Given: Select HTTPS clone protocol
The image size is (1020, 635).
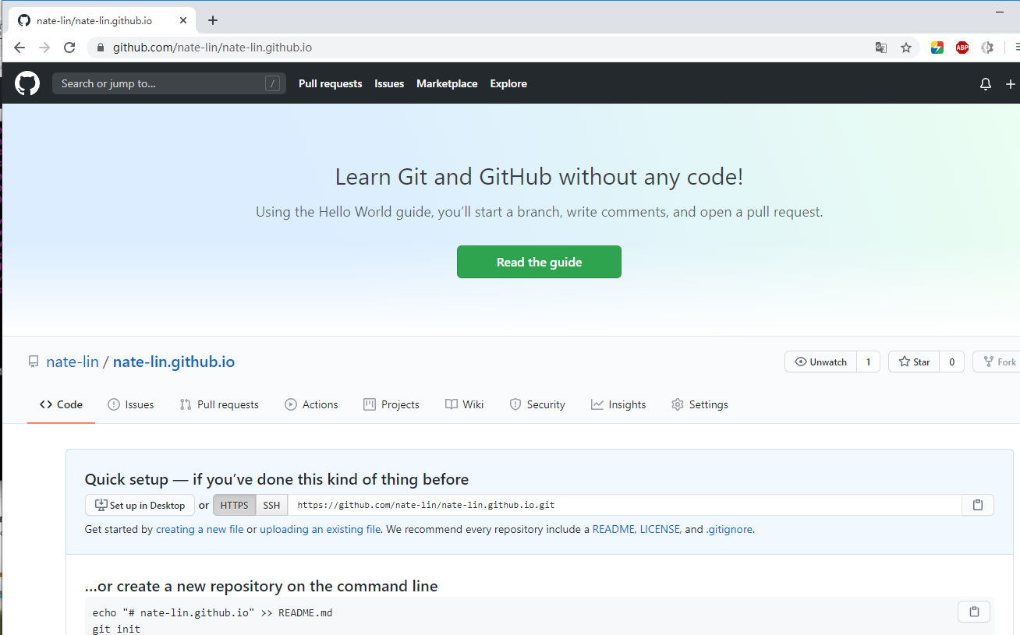Looking at the screenshot, I should 234,505.
